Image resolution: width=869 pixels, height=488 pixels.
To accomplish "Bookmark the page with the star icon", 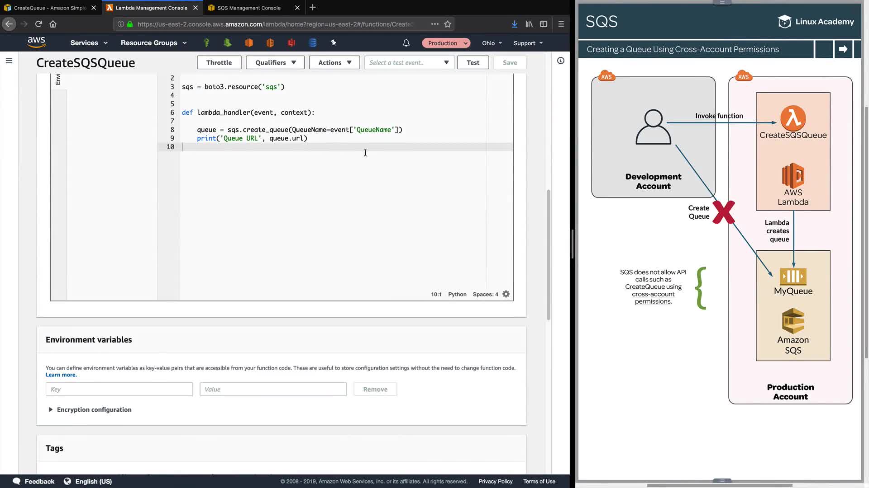I will (448, 24).
